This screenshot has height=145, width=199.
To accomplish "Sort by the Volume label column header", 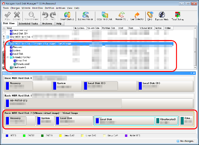I will point(146,28).
